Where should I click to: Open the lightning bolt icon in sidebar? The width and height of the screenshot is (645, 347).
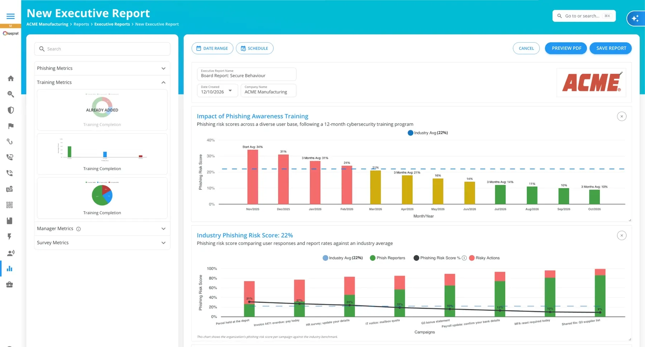pos(10,236)
